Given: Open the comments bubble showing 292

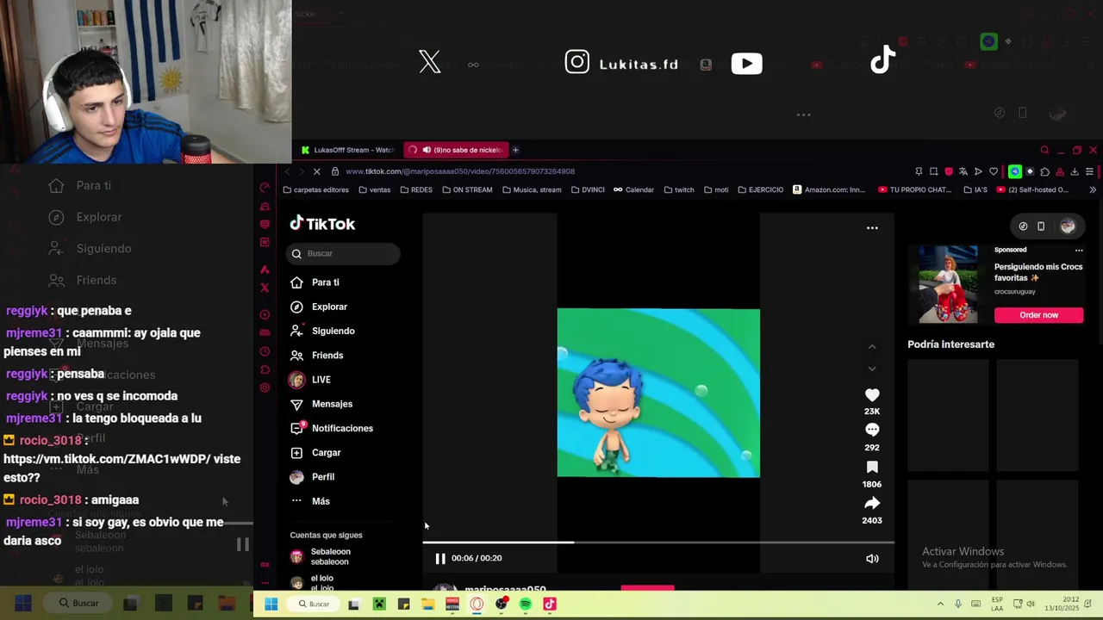Looking at the screenshot, I should coord(872,430).
